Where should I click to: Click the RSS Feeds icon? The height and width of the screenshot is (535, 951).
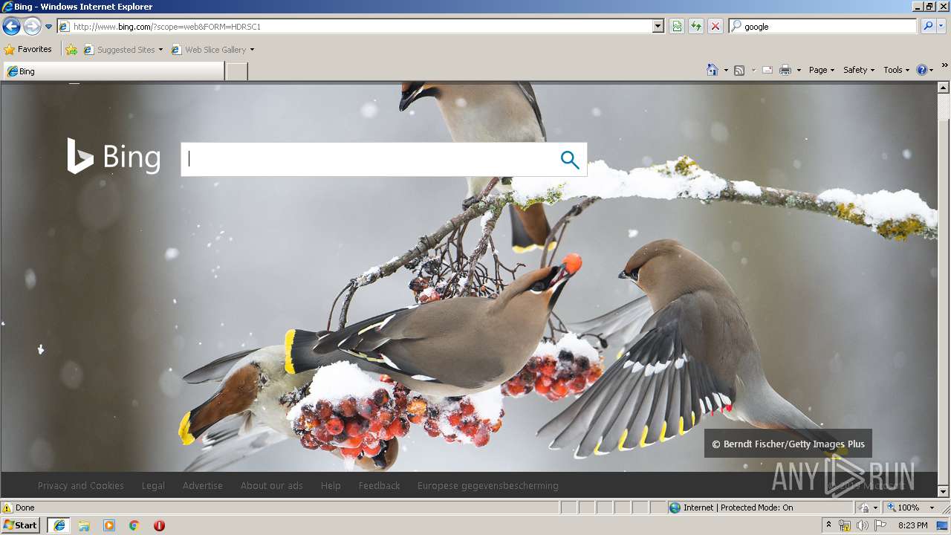point(739,70)
